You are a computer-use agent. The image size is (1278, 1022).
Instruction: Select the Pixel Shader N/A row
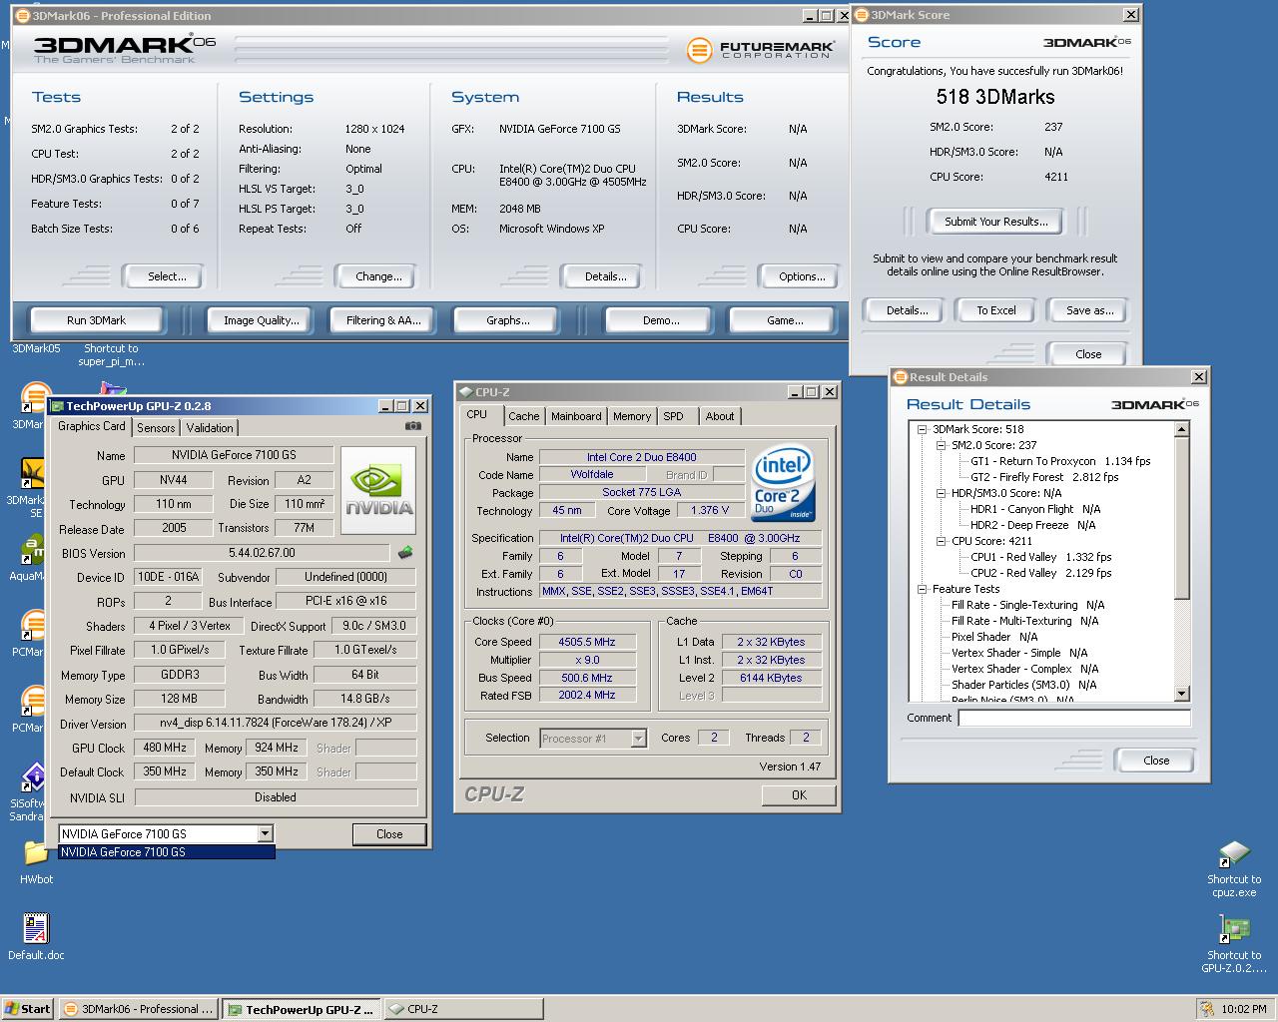click(x=994, y=637)
